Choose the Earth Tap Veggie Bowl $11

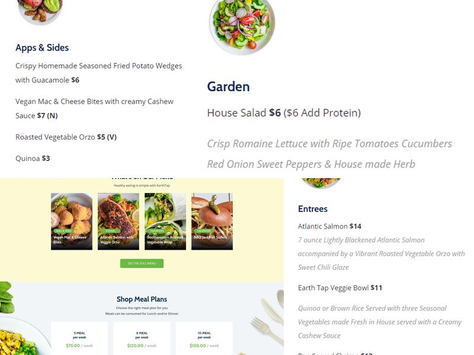pos(340,288)
